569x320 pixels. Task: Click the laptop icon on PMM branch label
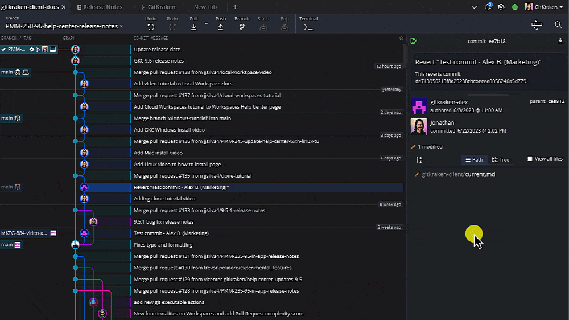tap(53, 49)
